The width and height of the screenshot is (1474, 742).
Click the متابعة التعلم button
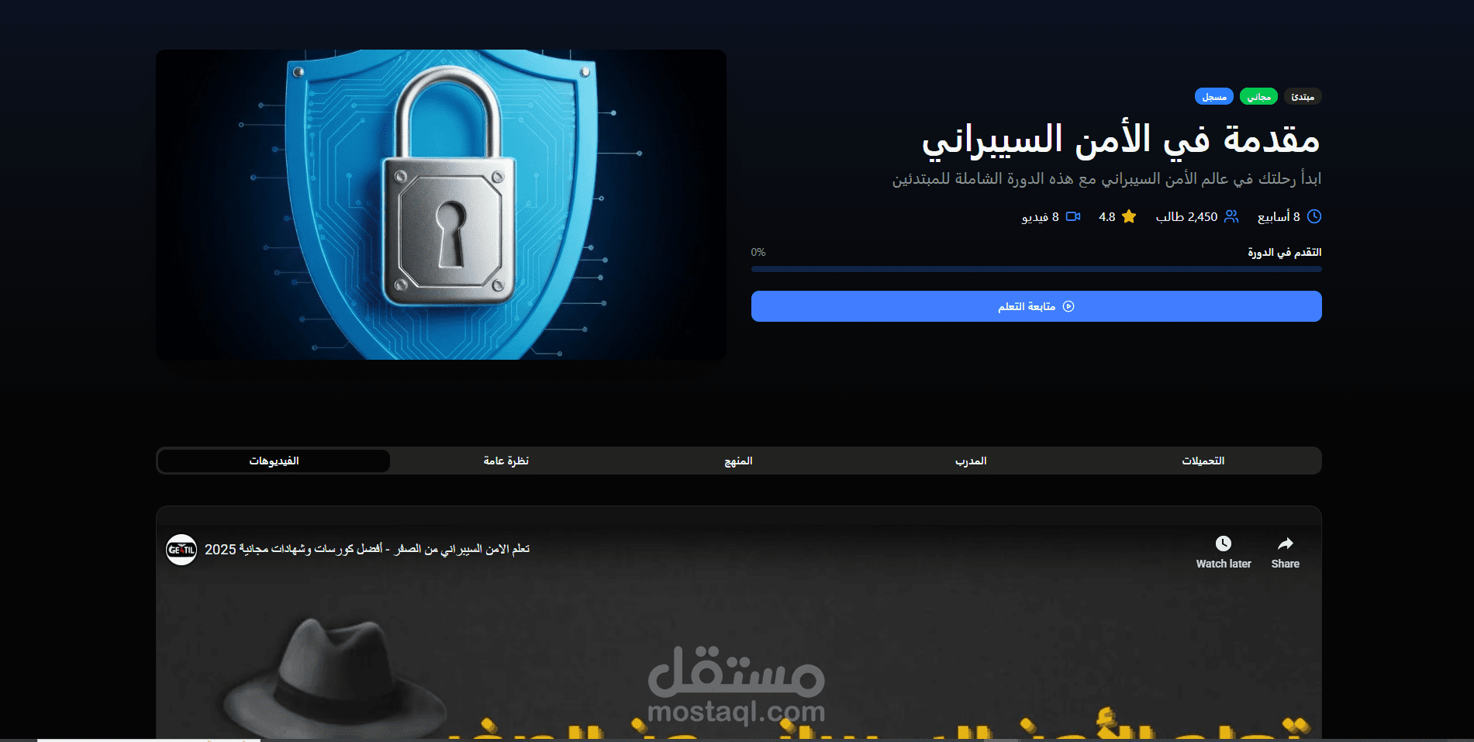pyautogui.click(x=1037, y=306)
